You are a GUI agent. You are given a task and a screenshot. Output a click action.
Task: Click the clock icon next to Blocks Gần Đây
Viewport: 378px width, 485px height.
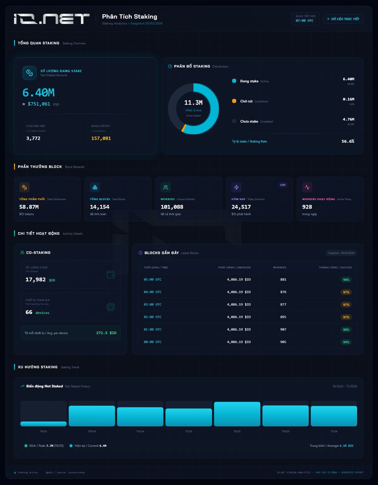(141, 253)
